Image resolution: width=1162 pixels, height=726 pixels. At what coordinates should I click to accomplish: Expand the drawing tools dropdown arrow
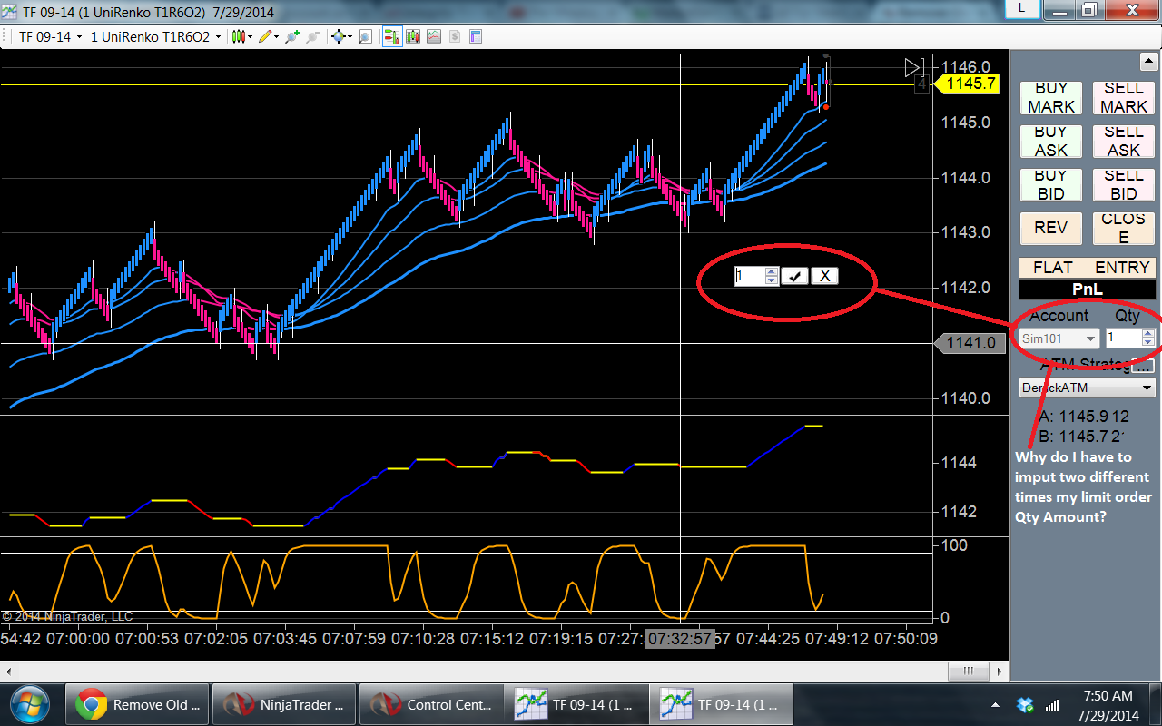point(276,37)
